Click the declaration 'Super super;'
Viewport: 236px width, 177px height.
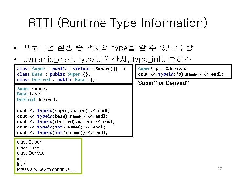pyautogui.click(x=32, y=89)
